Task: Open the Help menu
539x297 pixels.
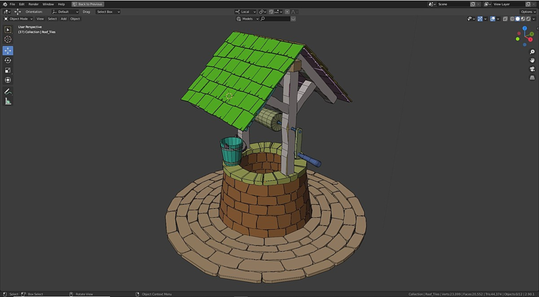Action: pyautogui.click(x=61, y=4)
